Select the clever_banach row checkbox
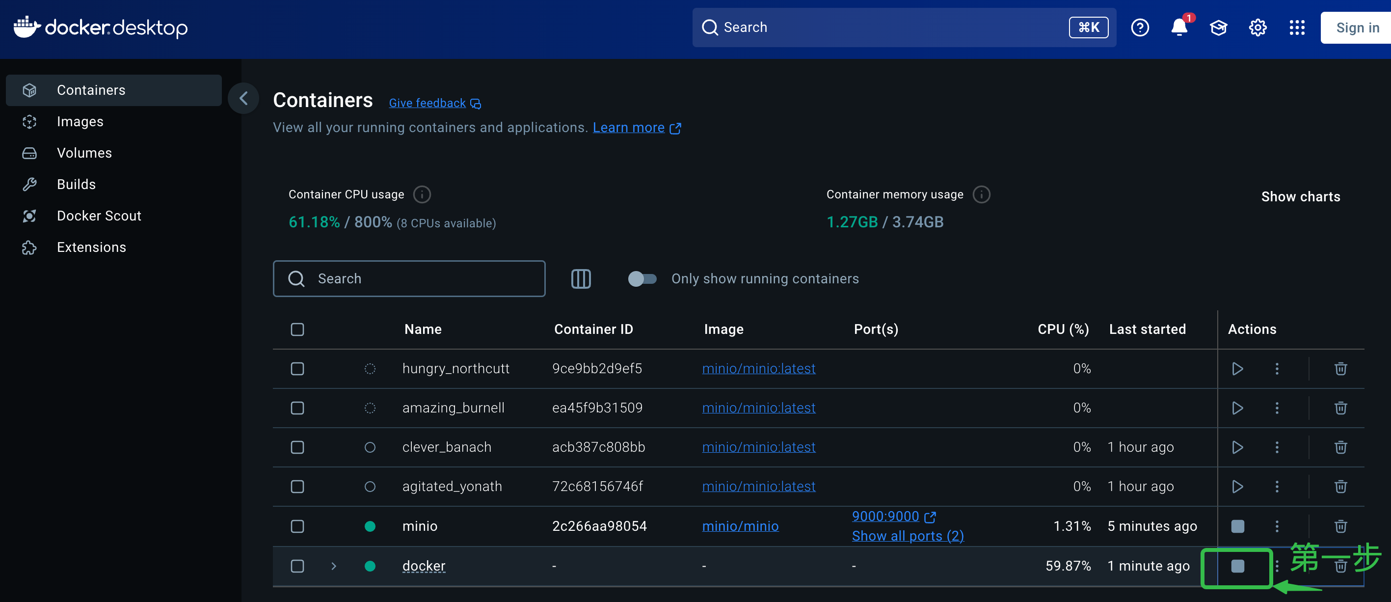 pyautogui.click(x=297, y=447)
